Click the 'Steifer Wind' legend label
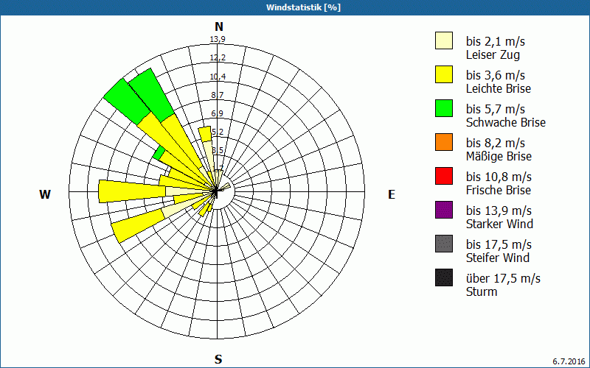The image size is (590, 368). 498,258
